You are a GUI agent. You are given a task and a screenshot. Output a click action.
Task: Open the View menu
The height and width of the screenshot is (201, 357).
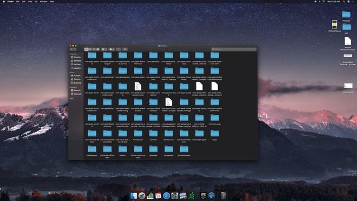pos(30,1)
